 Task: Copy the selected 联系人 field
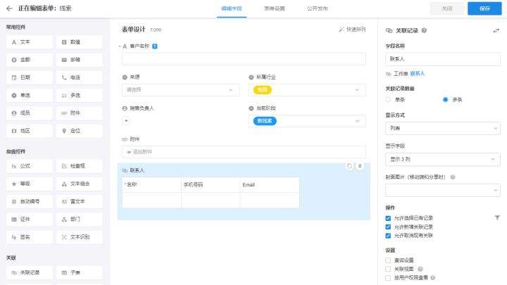point(349,166)
